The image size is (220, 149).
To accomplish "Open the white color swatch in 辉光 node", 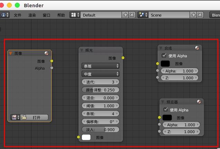I will tap(86, 137).
